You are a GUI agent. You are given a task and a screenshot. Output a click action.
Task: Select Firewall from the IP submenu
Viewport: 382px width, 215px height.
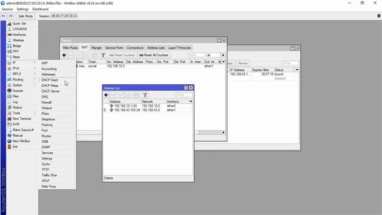click(47, 102)
